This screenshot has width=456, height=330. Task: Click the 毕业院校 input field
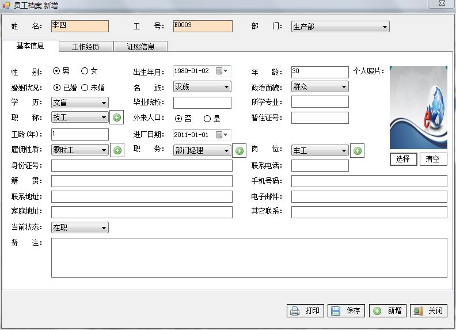[x=202, y=103]
